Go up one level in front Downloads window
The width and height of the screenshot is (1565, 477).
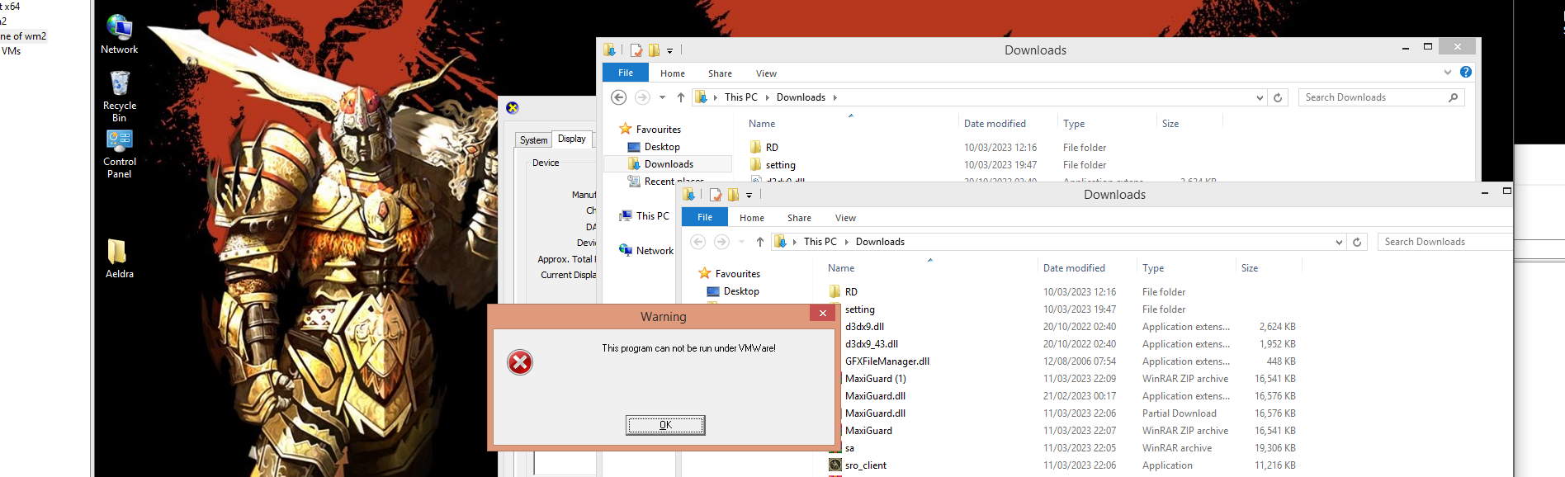click(x=760, y=242)
